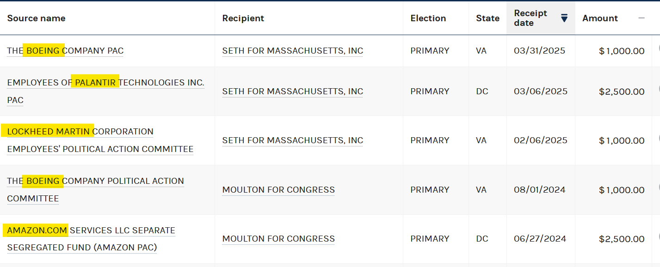Click the descending sort arrow beside Receipt date
Viewport: 660px width, 267px height.
click(564, 18)
